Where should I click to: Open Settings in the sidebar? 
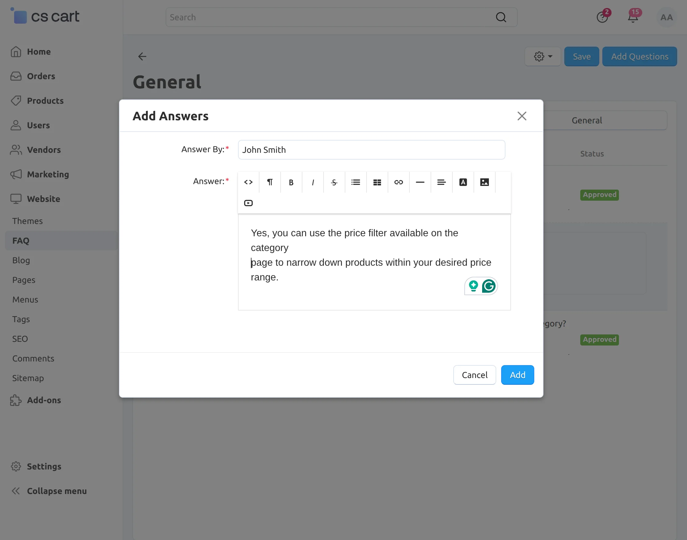click(36, 467)
